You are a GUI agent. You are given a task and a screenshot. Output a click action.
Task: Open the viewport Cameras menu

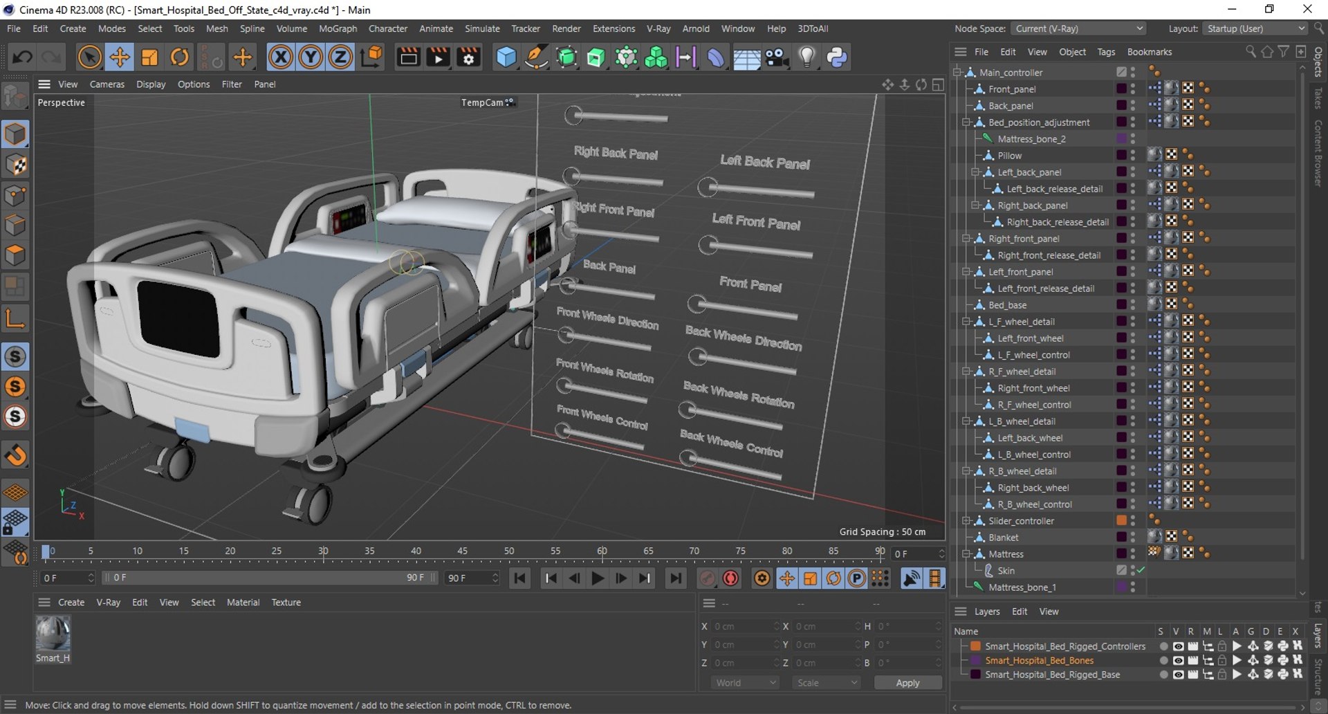coord(107,84)
